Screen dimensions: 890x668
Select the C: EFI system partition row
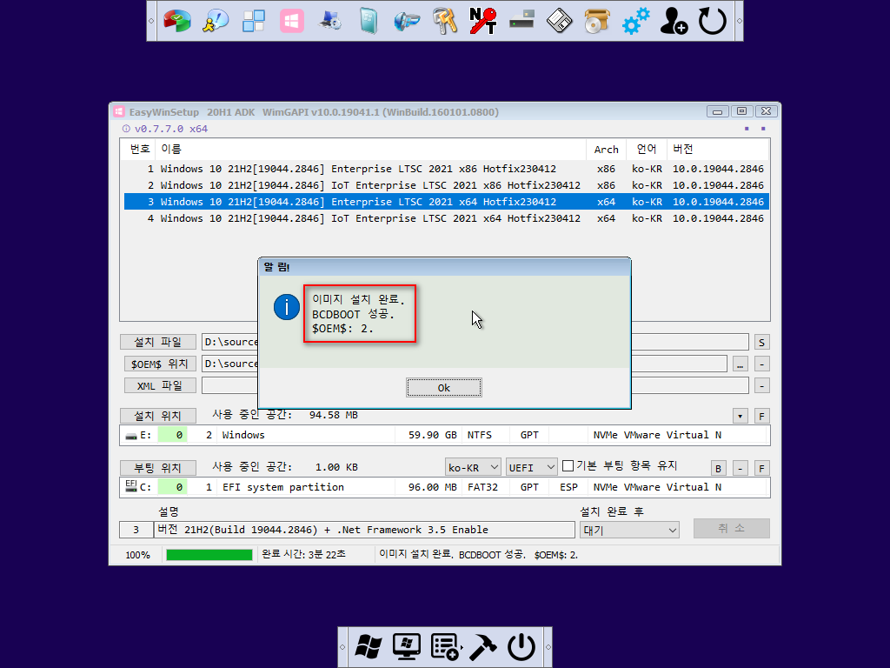[445, 487]
